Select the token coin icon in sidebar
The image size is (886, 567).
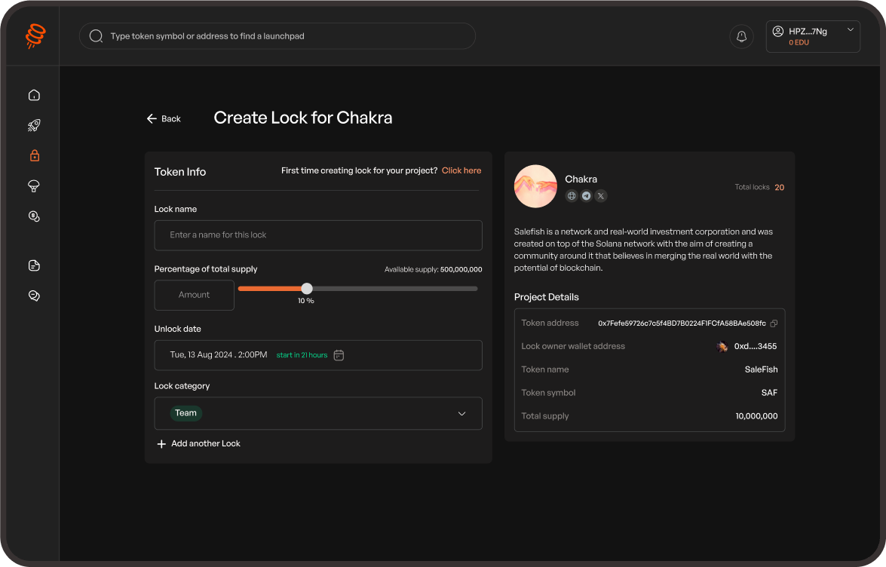point(33,216)
